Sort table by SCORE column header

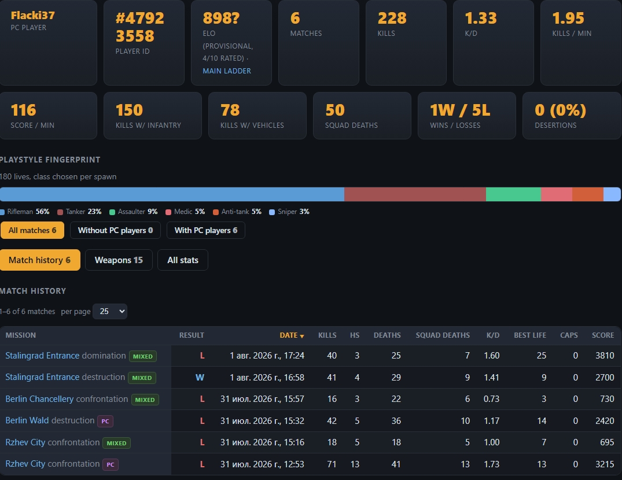603,335
